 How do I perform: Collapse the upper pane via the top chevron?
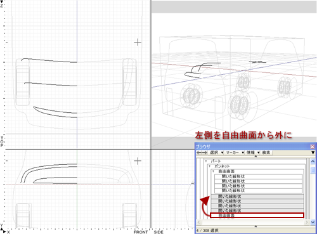[256, 157]
